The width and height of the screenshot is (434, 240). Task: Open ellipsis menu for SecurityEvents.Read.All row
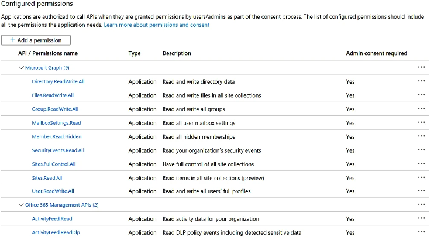(421, 150)
